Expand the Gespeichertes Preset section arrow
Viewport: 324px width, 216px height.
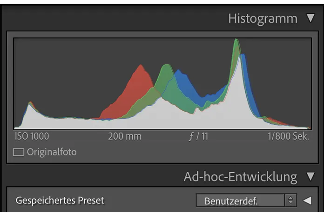(x=307, y=201)
